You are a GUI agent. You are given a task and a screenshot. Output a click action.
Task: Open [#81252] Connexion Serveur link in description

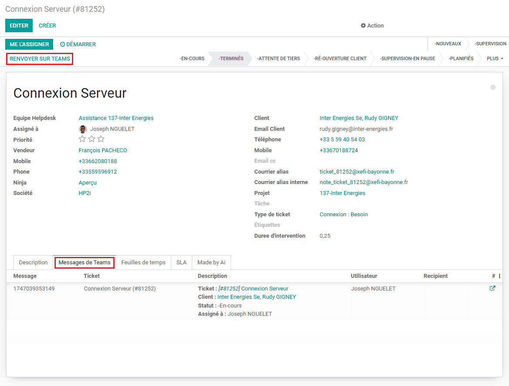[x=253, y=289]
